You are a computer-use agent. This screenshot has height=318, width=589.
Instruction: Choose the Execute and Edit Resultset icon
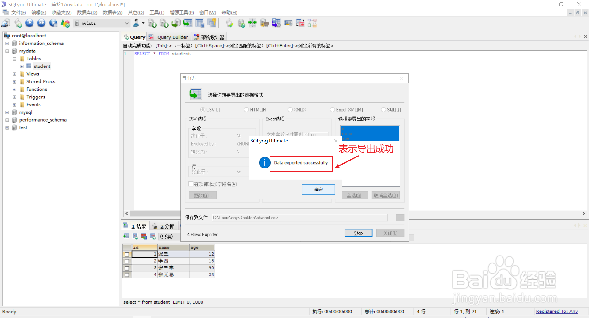53,23
